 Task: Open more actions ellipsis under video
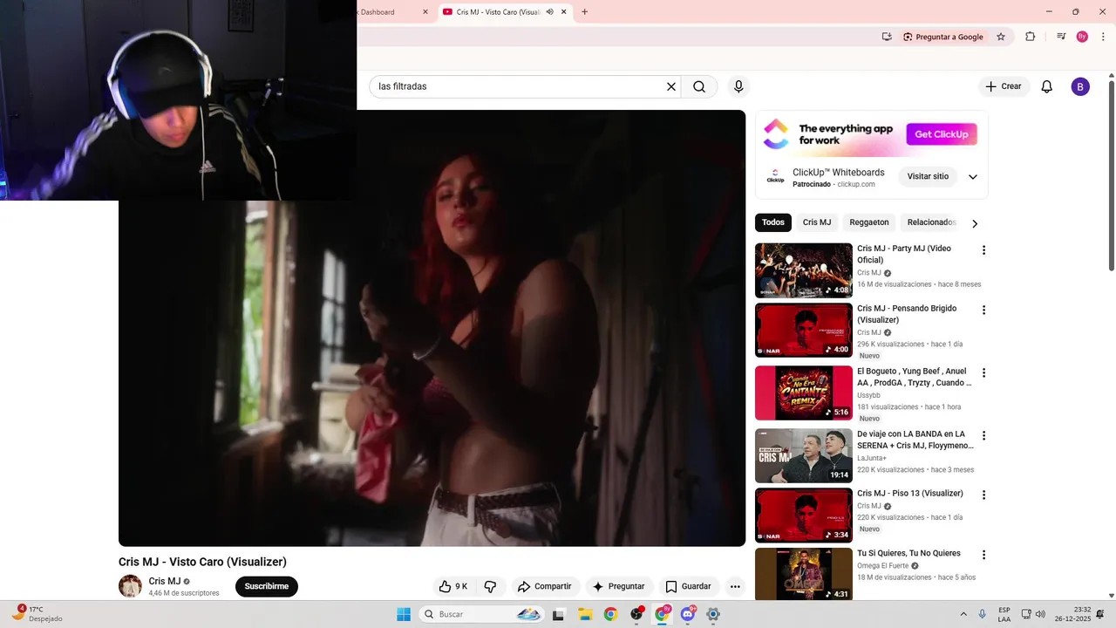735,586
